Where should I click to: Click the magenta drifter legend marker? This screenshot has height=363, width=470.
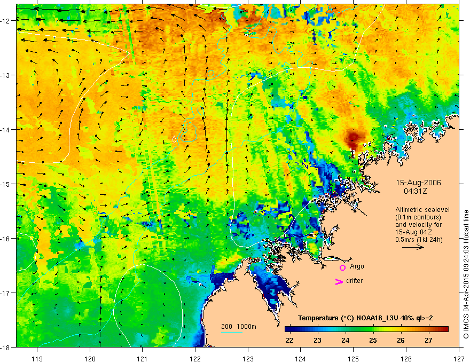(339, 281)
